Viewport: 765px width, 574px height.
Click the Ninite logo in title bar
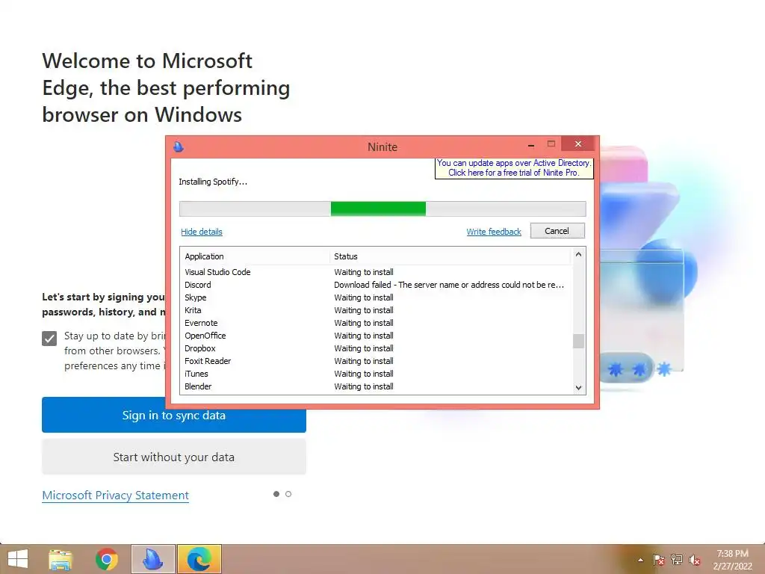click(179, 146)
